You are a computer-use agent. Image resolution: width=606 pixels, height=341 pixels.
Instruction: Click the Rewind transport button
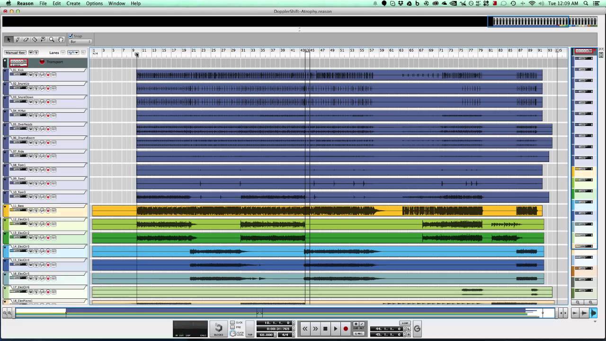point(305,328)
